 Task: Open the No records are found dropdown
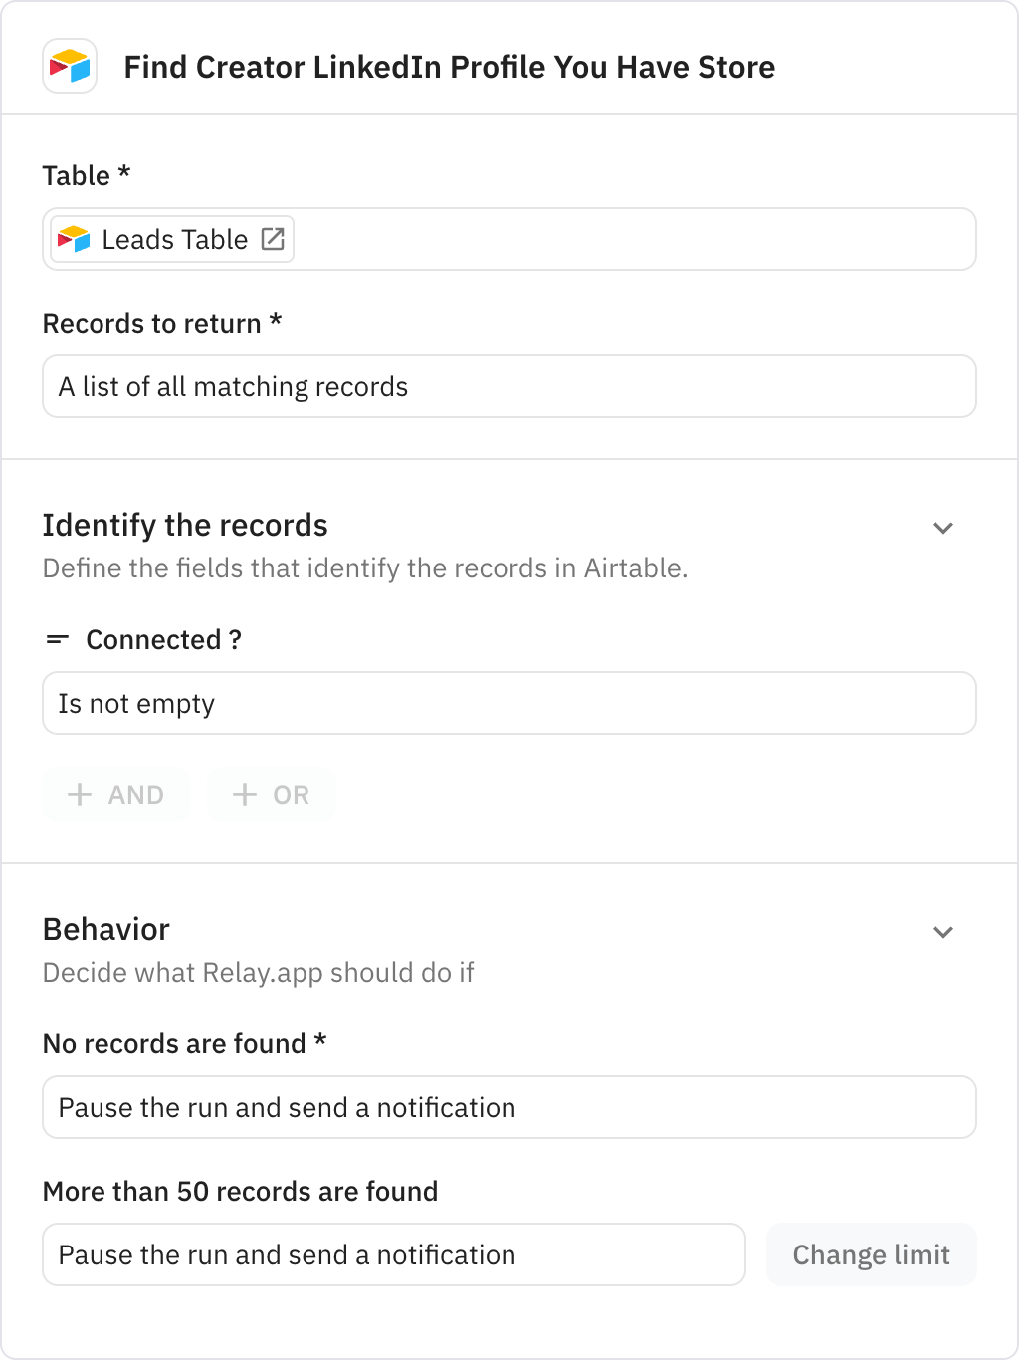tap(509, 1107)
